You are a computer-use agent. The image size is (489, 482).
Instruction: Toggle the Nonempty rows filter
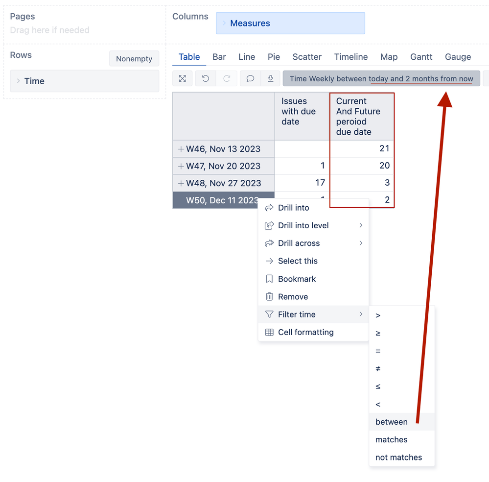tap(134, 58)
